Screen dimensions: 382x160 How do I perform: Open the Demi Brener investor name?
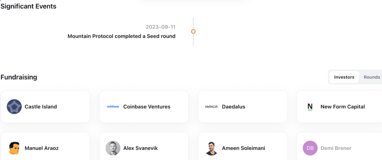pyautogui.click(x=336, y=148)
